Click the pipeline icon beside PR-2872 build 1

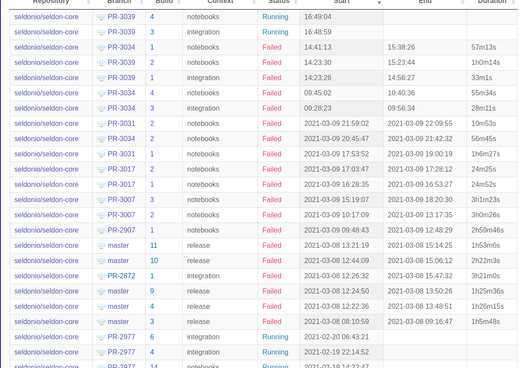[x=101, y=277]
